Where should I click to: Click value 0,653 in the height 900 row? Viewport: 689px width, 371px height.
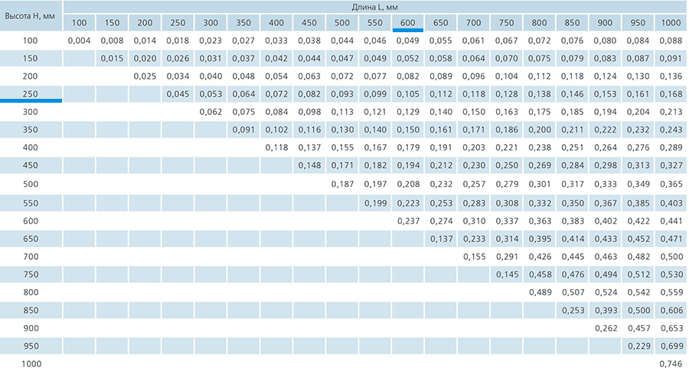[x=671, y=328]
